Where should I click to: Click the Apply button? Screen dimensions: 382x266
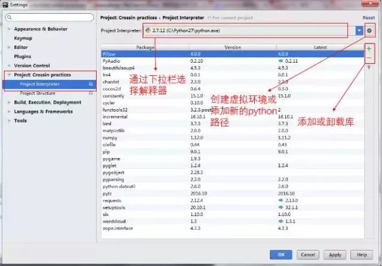(x=335, y=255)
